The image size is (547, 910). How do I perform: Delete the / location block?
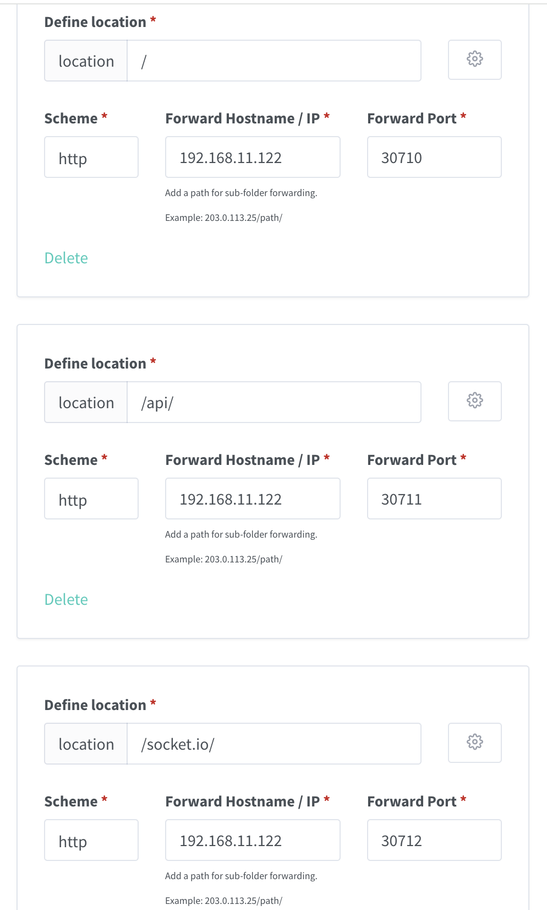coord(66,258)
